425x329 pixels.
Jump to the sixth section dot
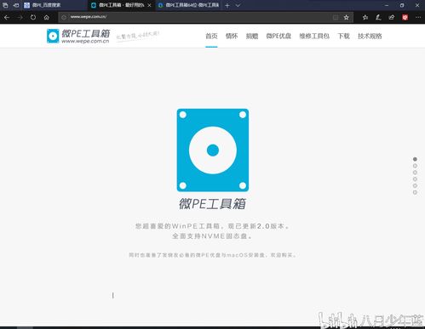pyautogui.click(x=415, y=192)
